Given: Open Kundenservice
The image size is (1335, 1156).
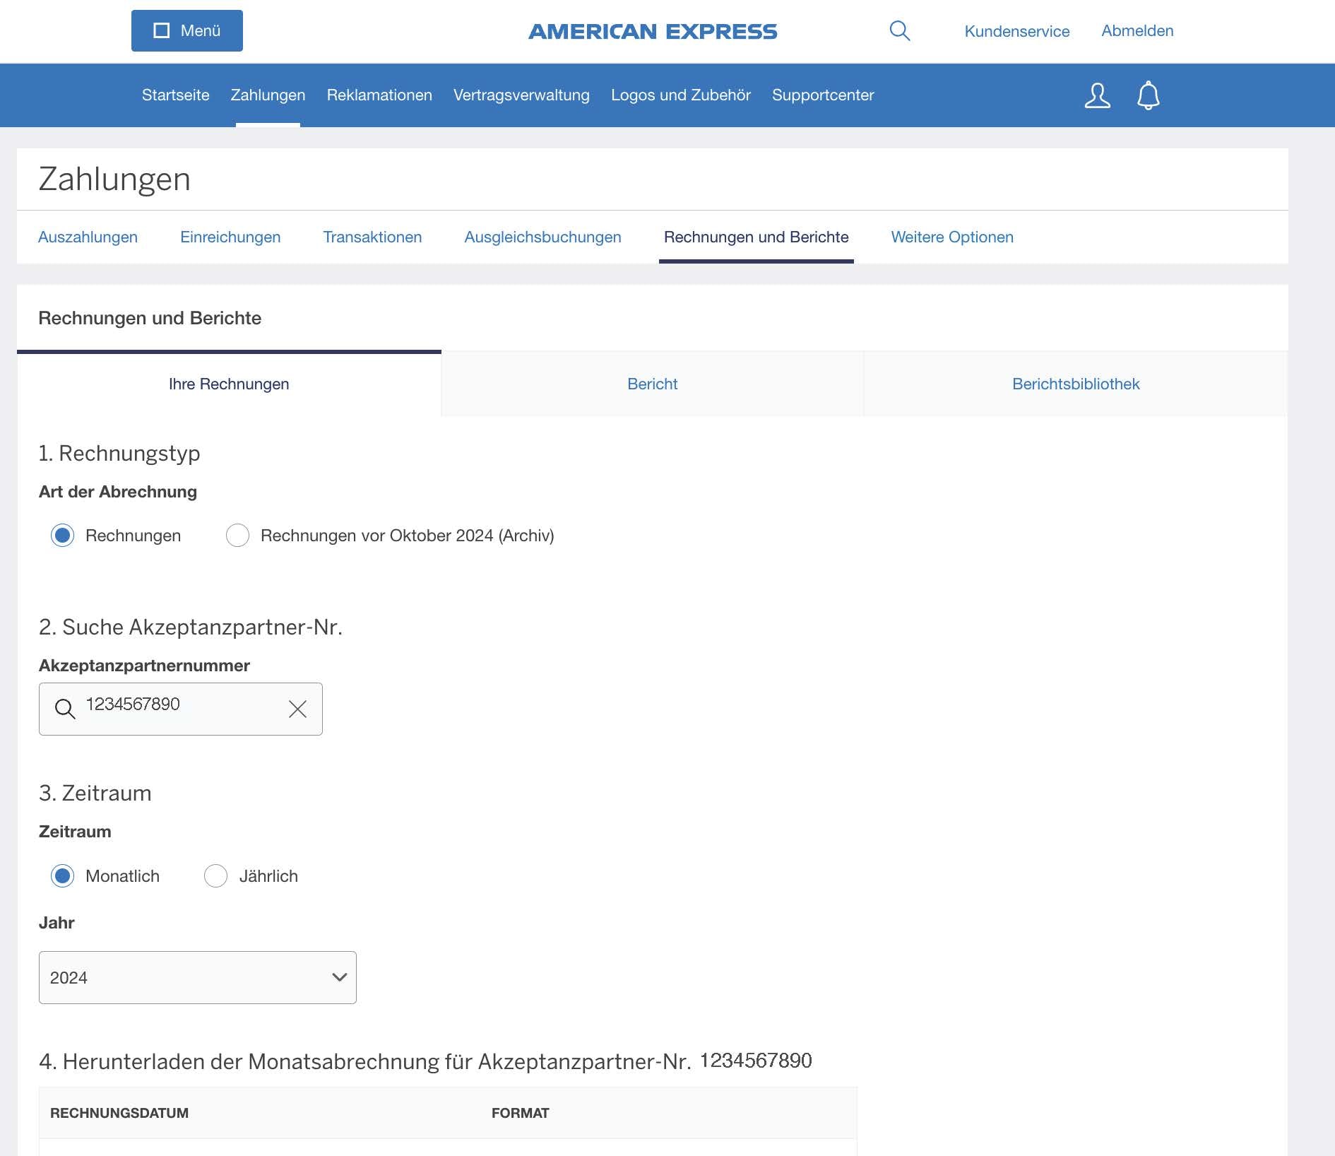Looking at the screenshot, I should (x=1016, y=31).
